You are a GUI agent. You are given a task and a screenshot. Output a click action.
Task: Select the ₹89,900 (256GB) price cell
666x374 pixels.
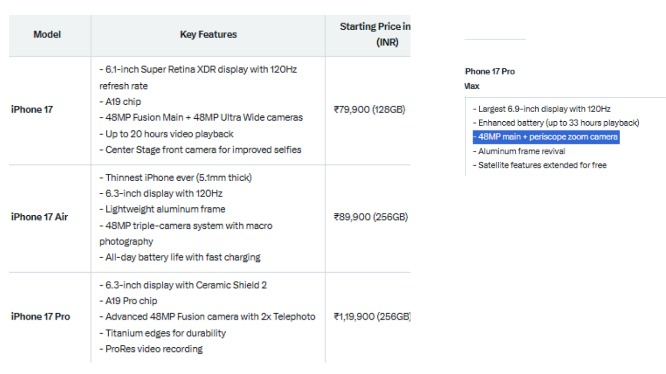(371, 217)
